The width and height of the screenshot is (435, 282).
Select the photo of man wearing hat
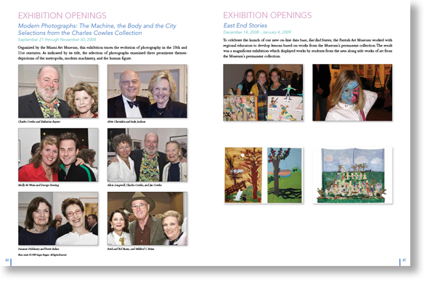coord(147,219)
